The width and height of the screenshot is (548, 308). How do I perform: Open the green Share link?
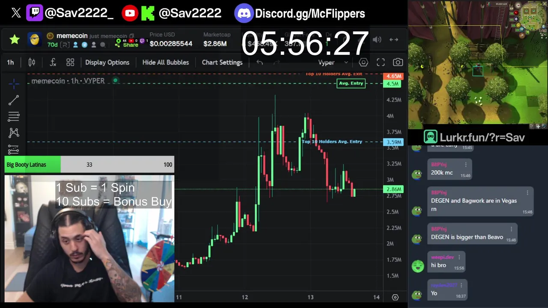tap(127, 44)
